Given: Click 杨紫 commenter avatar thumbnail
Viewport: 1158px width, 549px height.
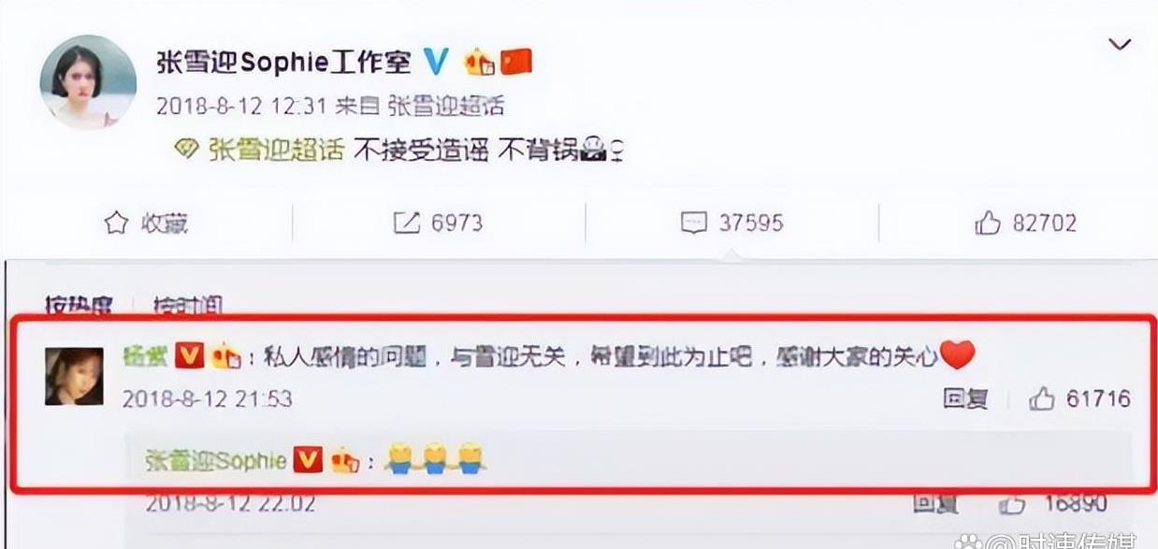Looking at the screenshot, I should [x=74, y=376].
